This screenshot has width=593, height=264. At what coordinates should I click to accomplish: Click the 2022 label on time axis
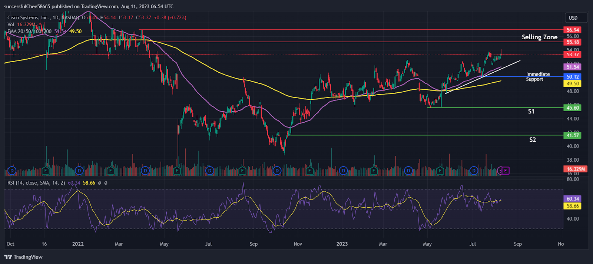pyautogui.click(x=78, y=244)
